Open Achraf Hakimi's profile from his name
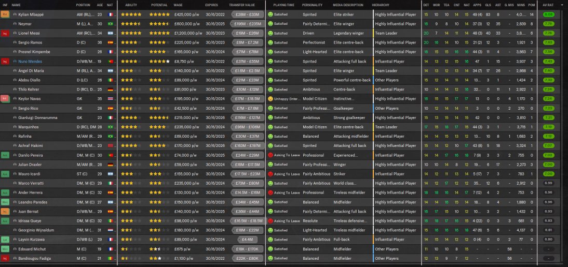 coord(31,146)
